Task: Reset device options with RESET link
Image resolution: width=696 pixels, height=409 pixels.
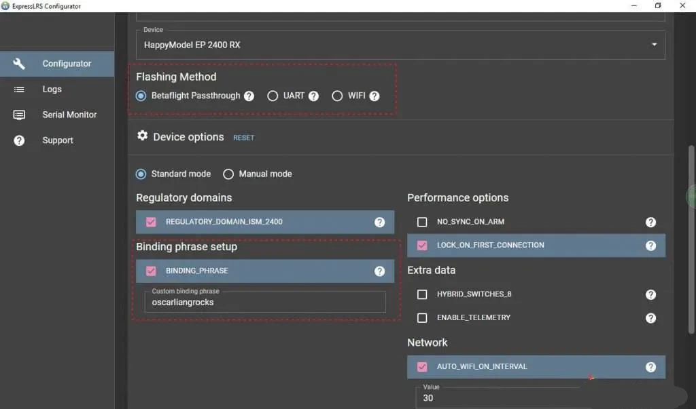Action: [244, 138]
